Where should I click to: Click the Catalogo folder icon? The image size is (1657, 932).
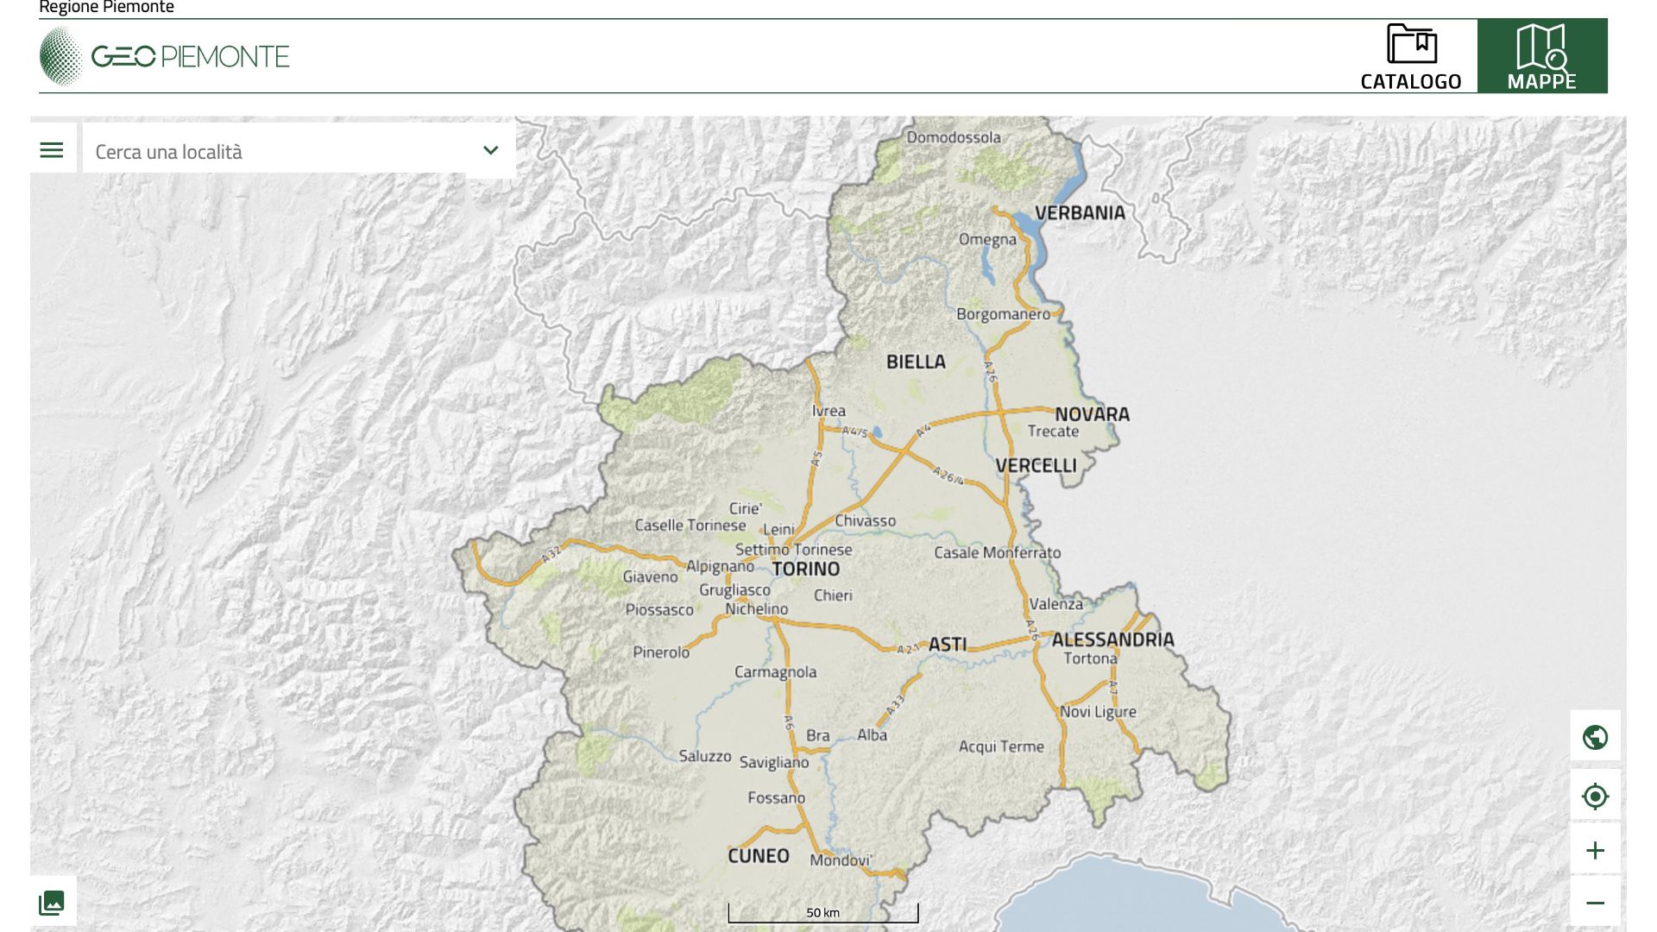click(x=1412, y=44)
